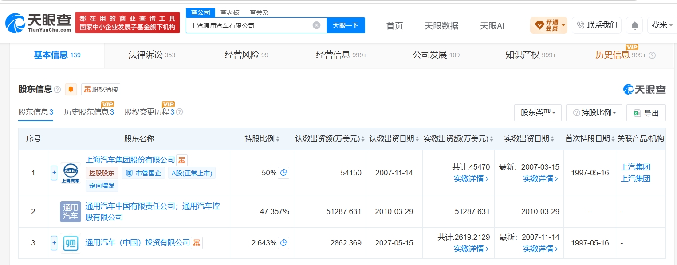Image resolution: width=677 pixels, height=265 pixels.
Task: Click the 天眼查 logo in header
Action: tap(38, 23)
